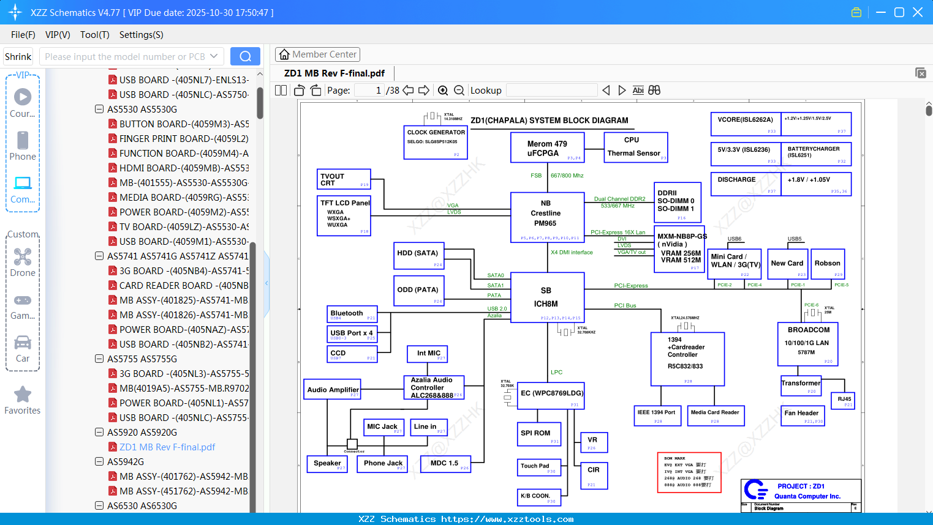Screen dimensions: 933x525
Task: Click the file tree scroll-up arrow
Action: [x=260, y=74]
